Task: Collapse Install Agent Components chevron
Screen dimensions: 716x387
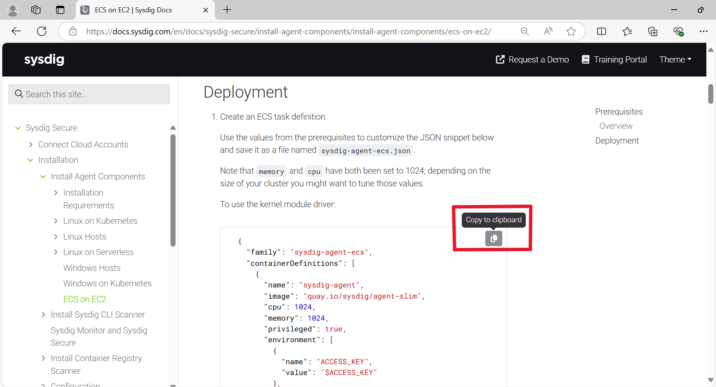Action: coord(43,176)
